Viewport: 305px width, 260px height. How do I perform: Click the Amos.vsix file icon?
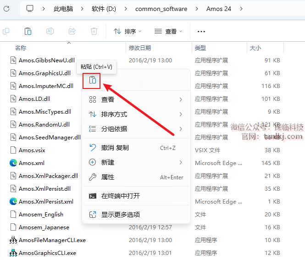point(13,150)
